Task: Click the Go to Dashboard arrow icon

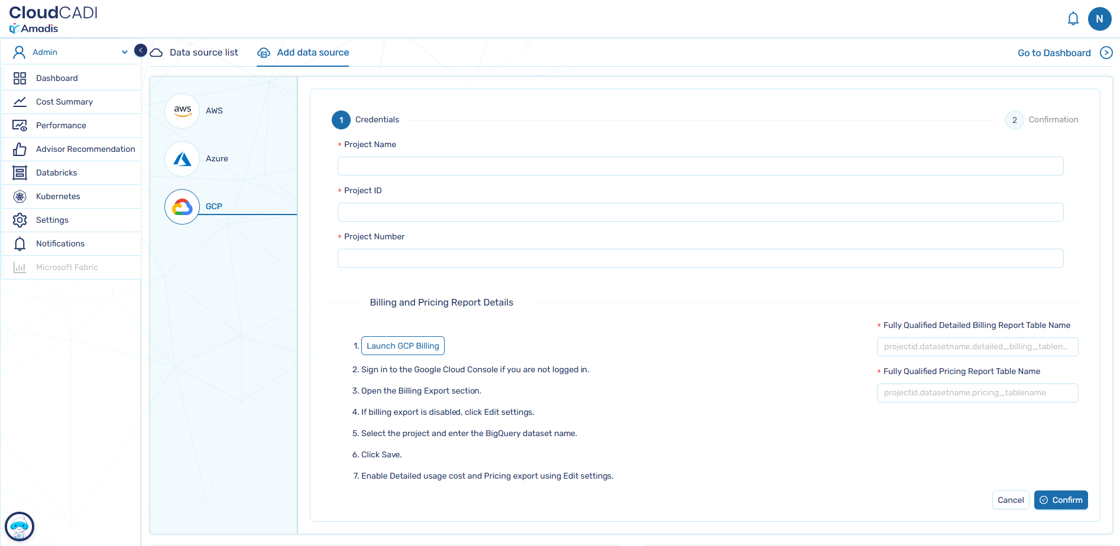Action: (x=1106, y=53)
